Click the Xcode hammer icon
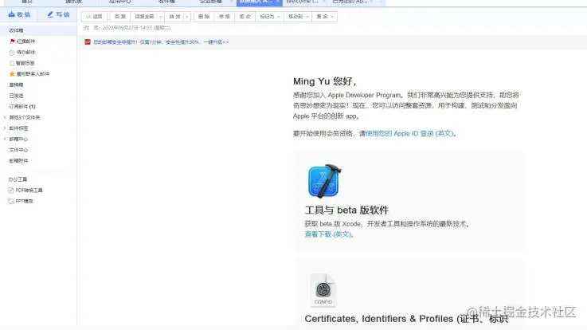Image resolution: width=587 pixels, height=330 pixels. pos(325,181)
